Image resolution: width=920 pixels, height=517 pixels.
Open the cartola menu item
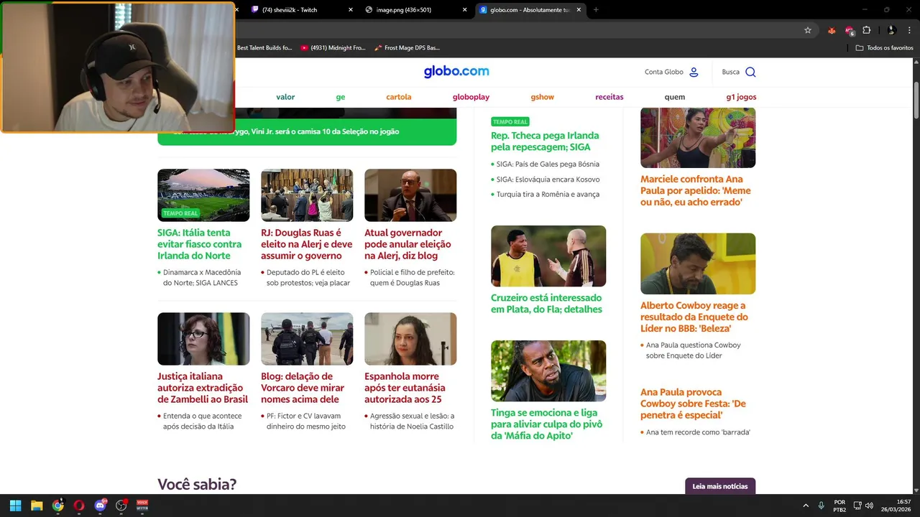pos(399,97)
